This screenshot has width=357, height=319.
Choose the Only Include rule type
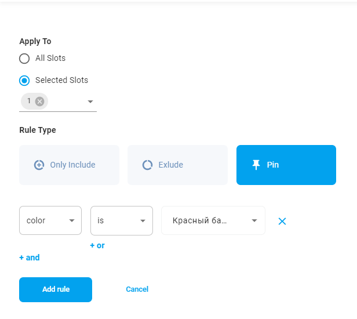[69, 165]
